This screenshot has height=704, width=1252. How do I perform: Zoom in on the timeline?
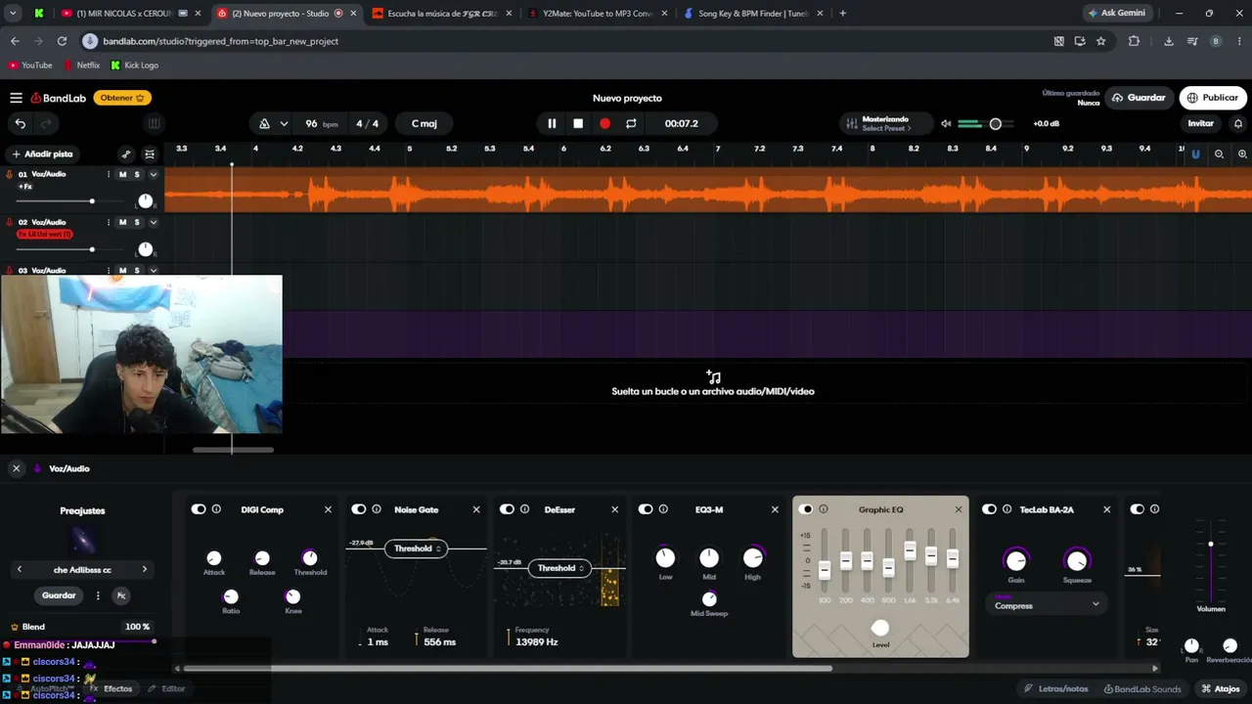pyautogui.click(x=1242, y=154)
